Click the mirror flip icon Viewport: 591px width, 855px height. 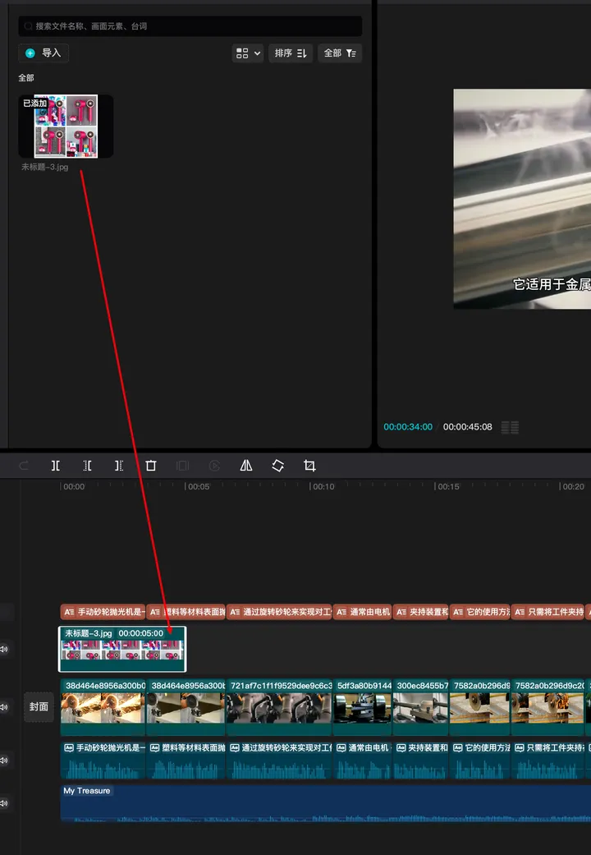tap(246, 466)
